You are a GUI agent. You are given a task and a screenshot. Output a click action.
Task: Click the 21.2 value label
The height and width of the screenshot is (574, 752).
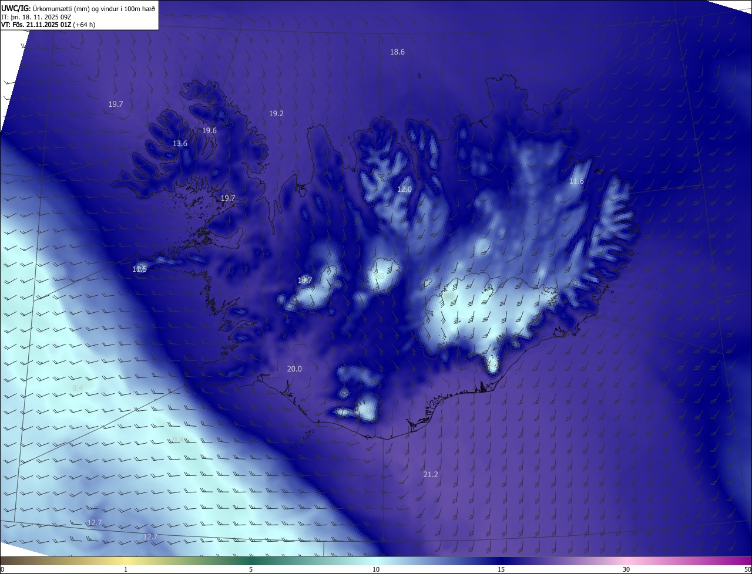click(x=431, y=475)
